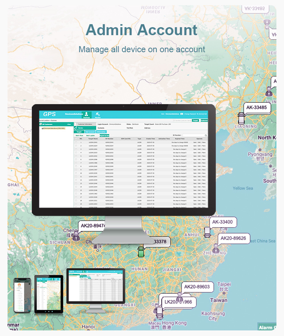Open the Business section icon
284x336 pixels.
(86, 114)
